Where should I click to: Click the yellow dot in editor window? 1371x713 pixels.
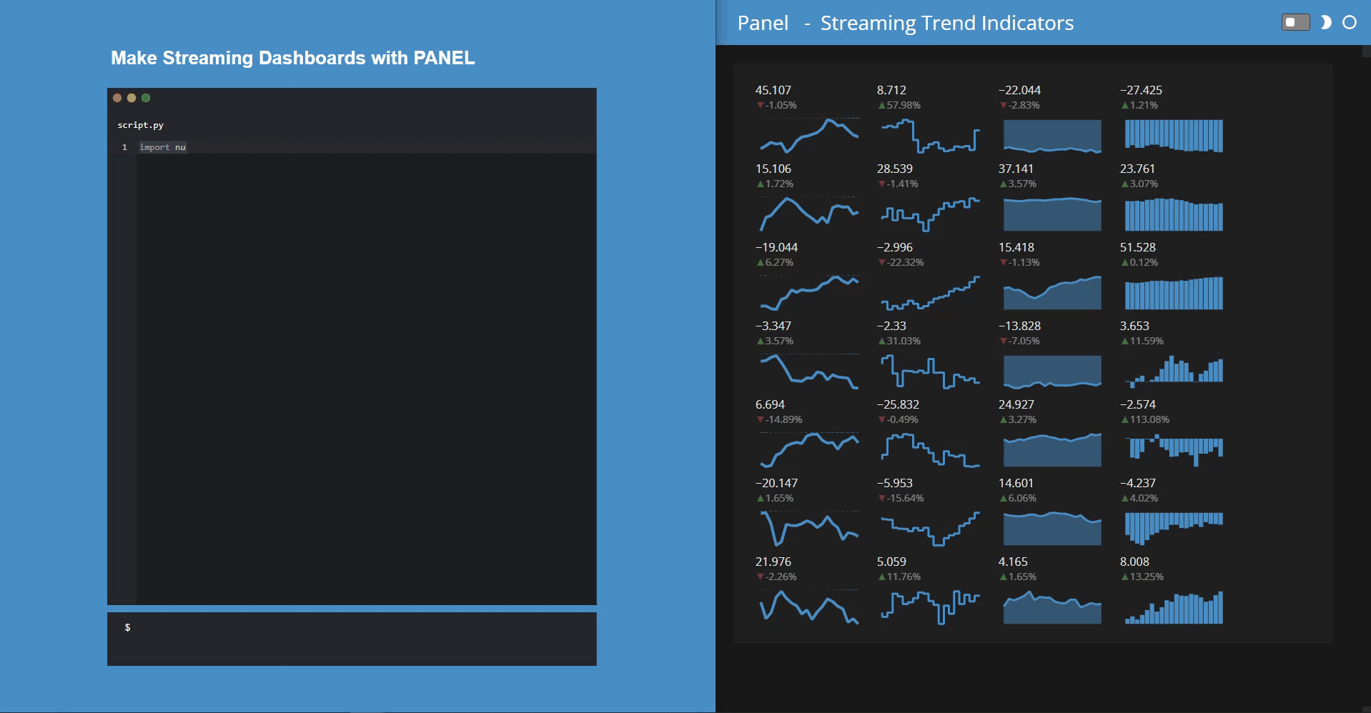point(132,98)
